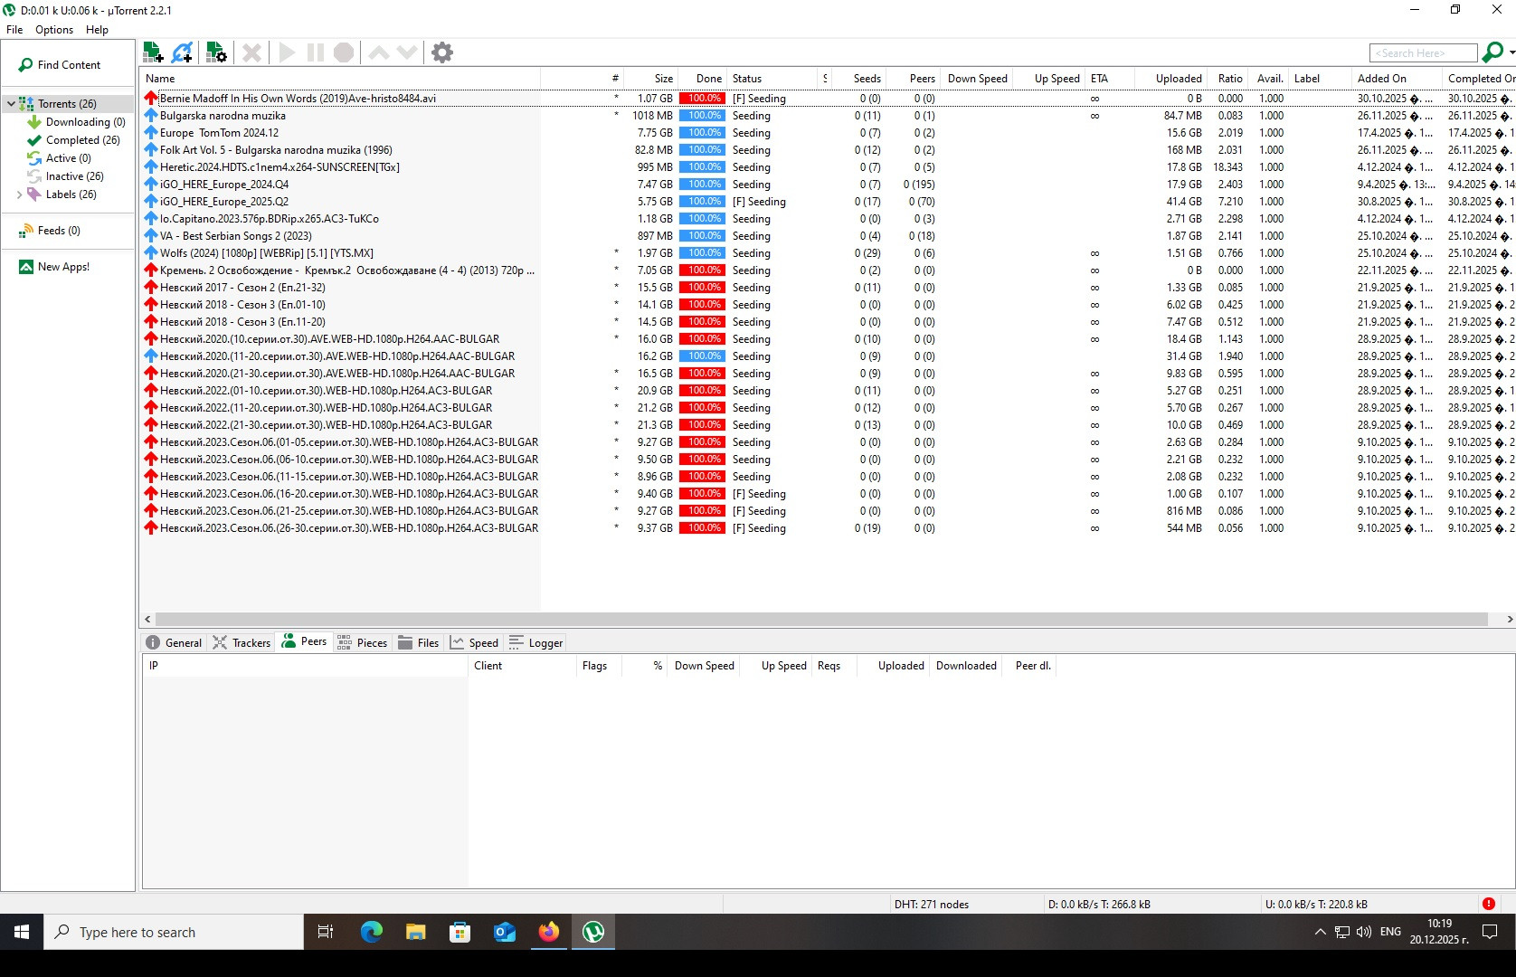Click the Search Here input field
This screenshot has width=1516, height=977.
[1423, 53]
